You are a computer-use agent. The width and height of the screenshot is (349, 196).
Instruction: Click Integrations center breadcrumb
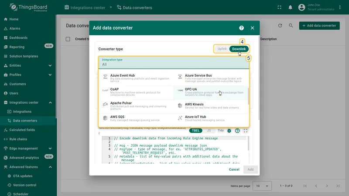[x=85, y=7]
